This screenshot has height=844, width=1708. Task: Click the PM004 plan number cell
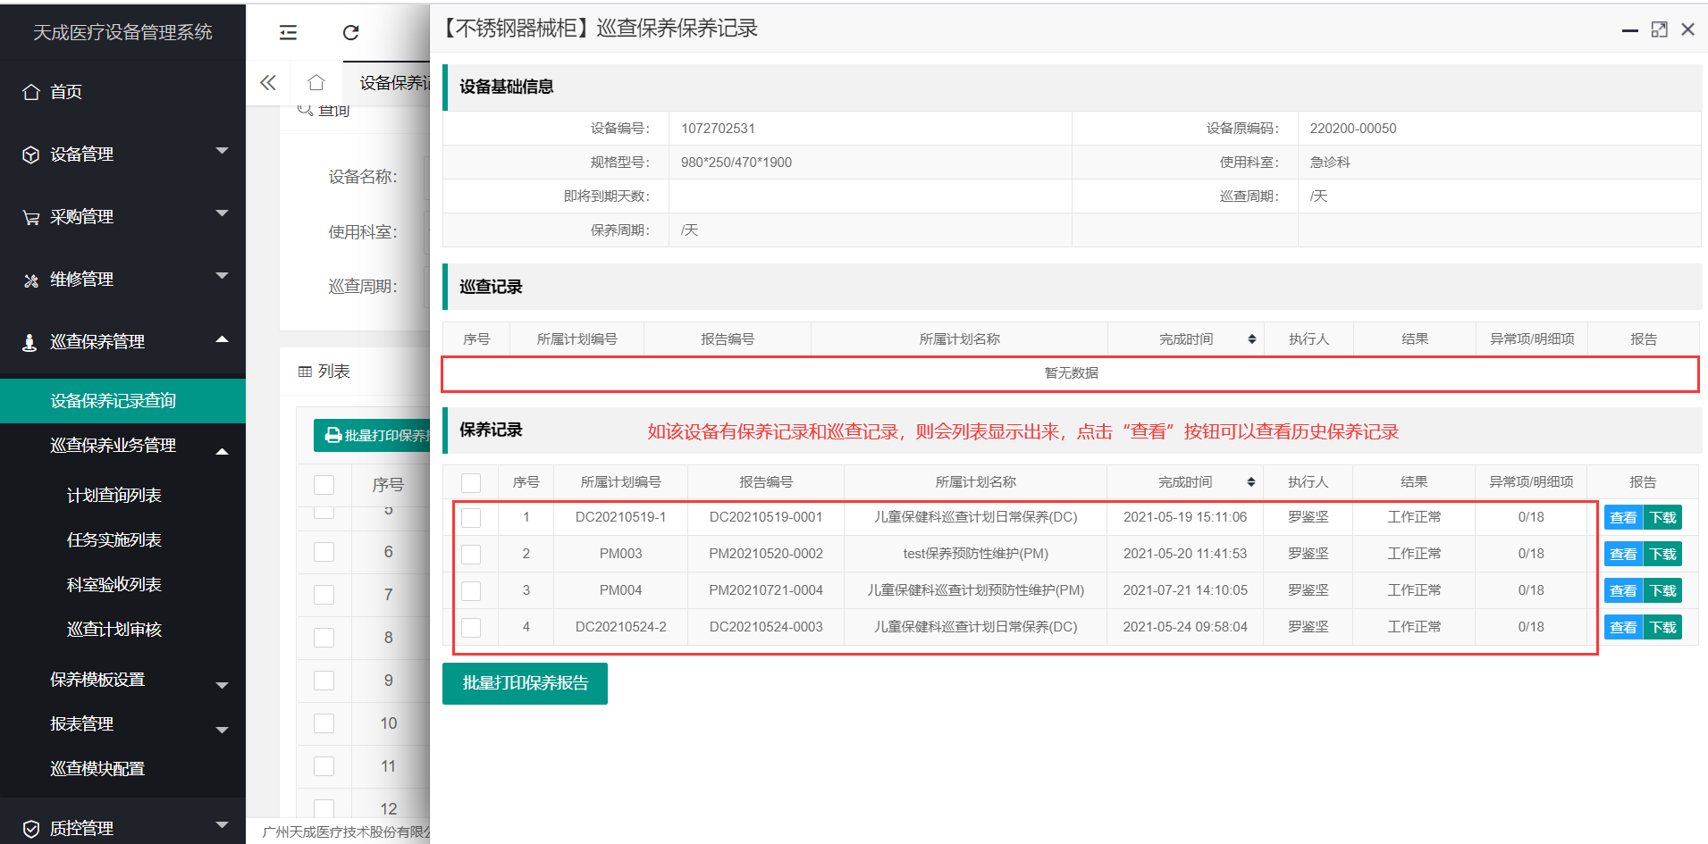pyautogui.click(x=621, y=590)
